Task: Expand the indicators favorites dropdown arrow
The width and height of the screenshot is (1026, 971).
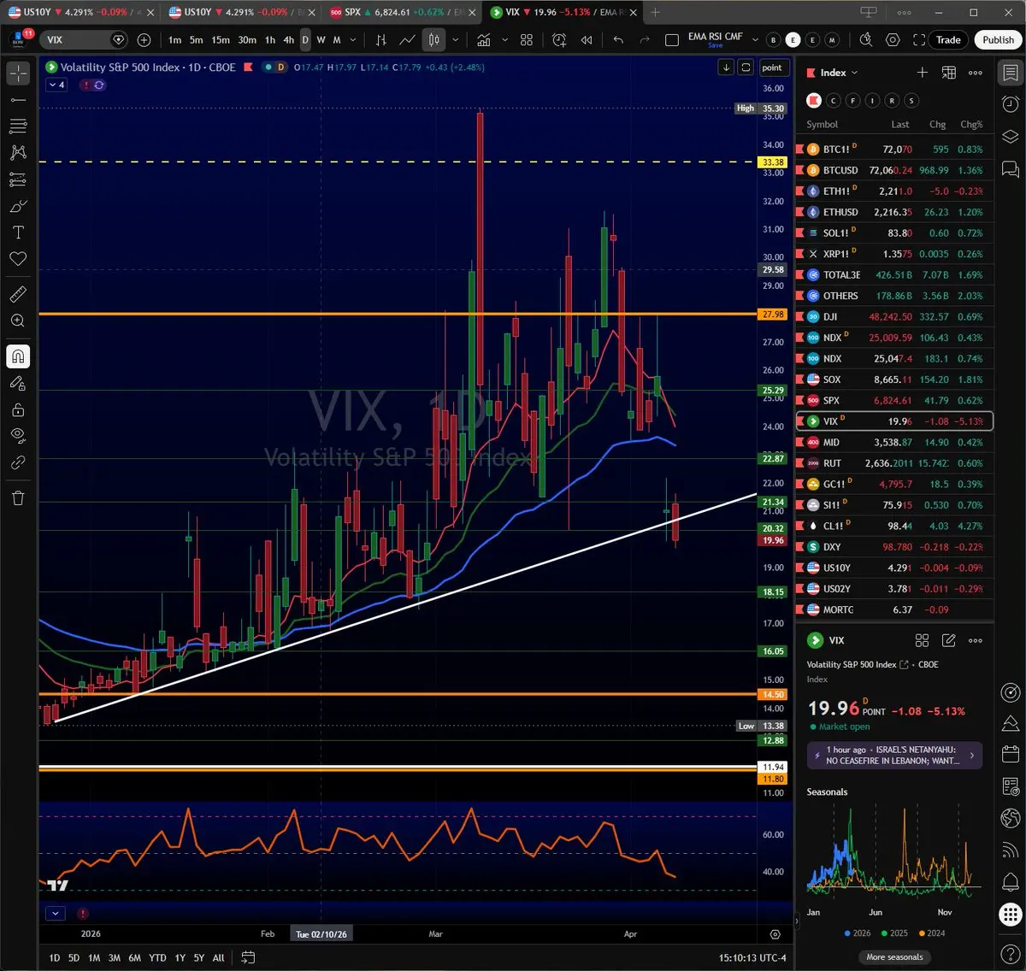Action: pos(504,39)
